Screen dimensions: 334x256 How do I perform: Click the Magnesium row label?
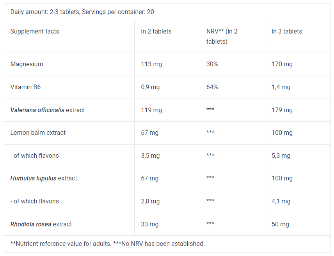(x=27, y=64)
